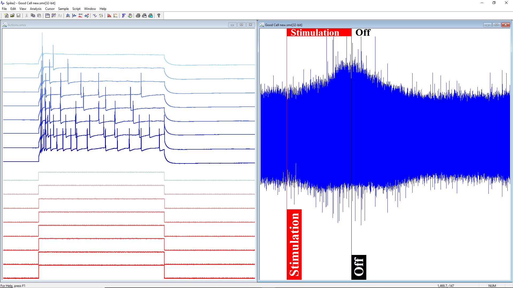Click the red histogram analysis icon

[x=109, y=16]
